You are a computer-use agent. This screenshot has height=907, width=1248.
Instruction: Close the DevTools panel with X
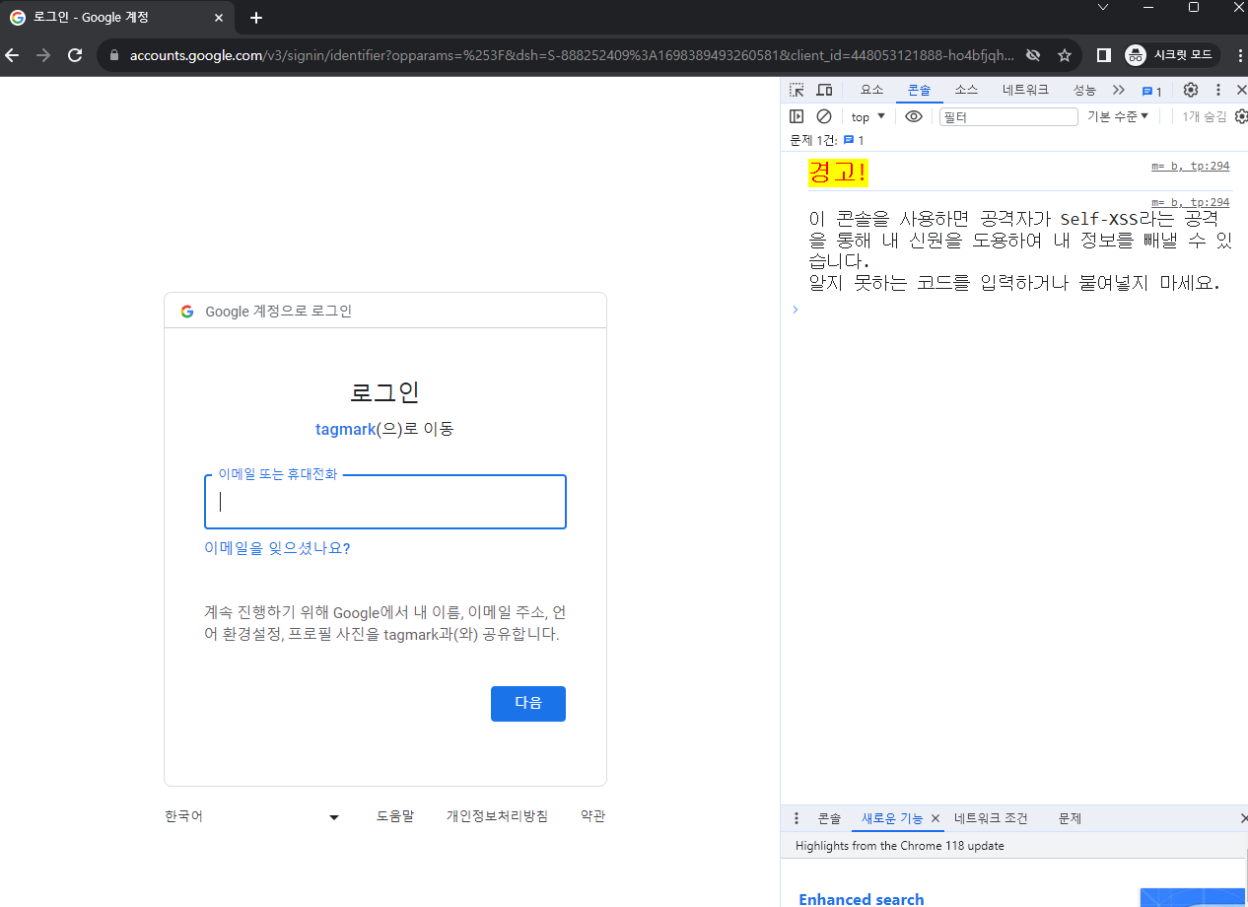[x=1241, y=90]
